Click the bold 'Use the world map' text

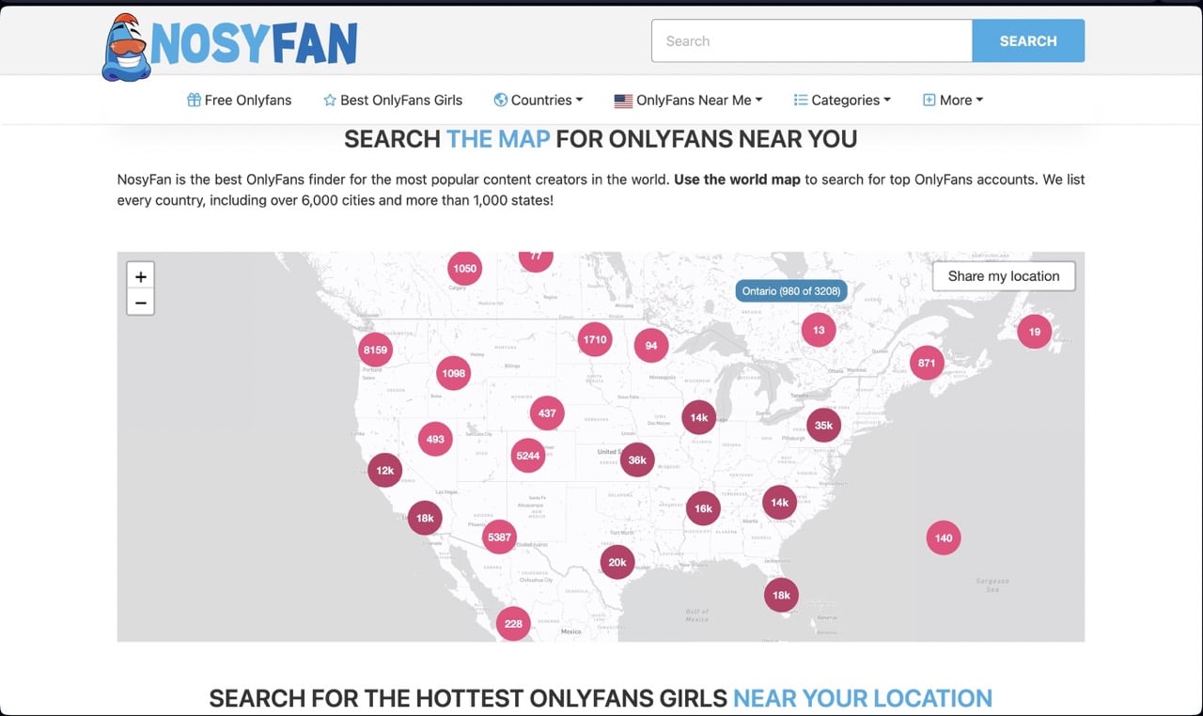[737, 179]
